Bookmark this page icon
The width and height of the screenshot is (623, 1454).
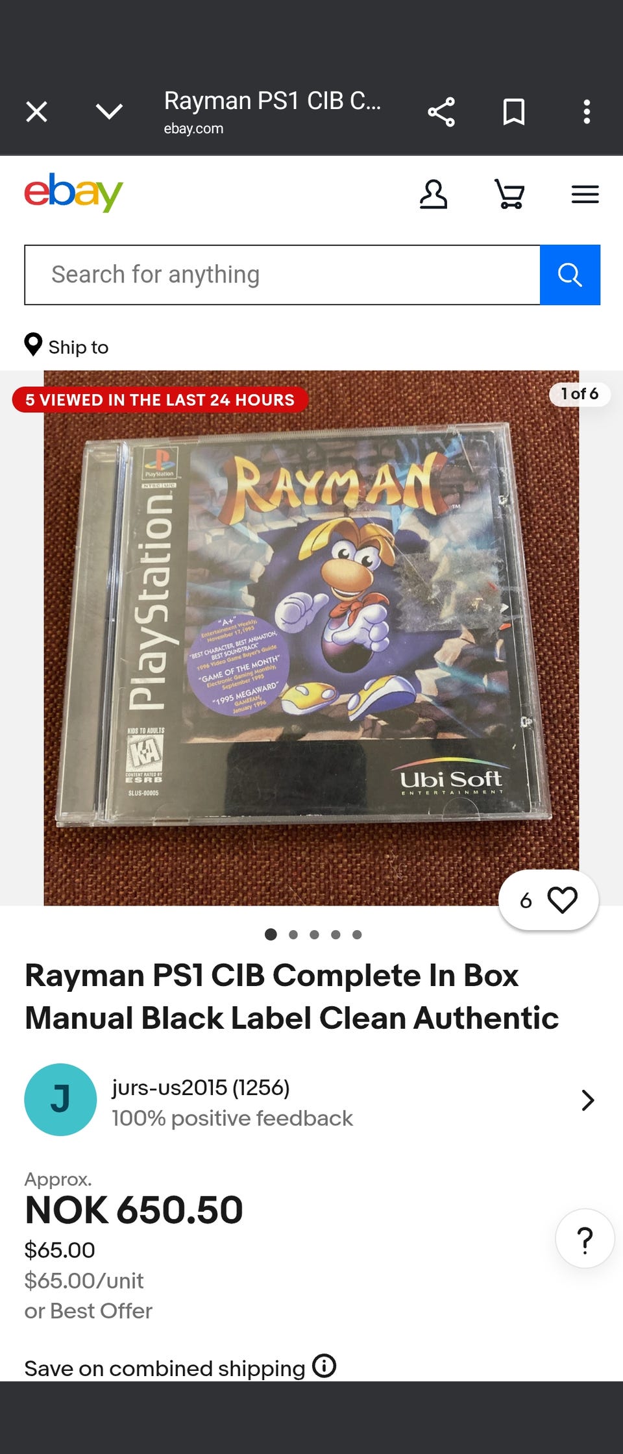coord(514,112)
